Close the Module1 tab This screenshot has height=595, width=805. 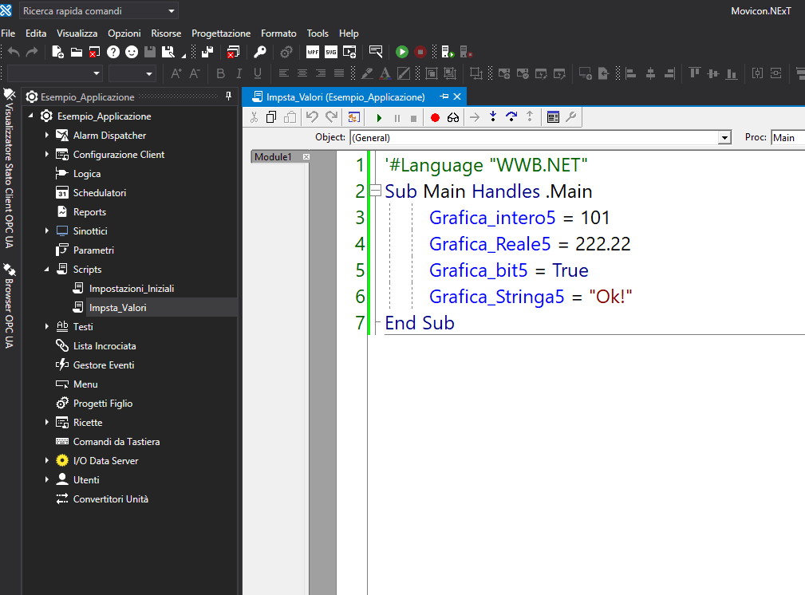tap(306, 156)
